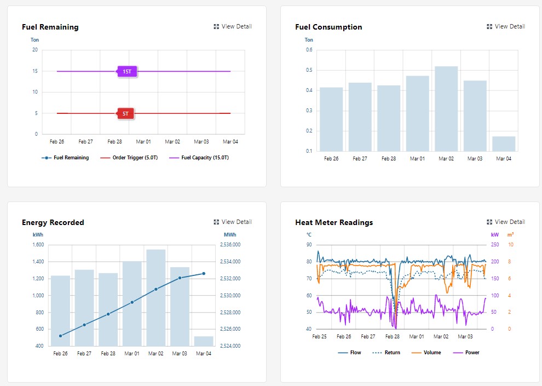Click expand icon in Fuel Remaining card

[216, 27]
